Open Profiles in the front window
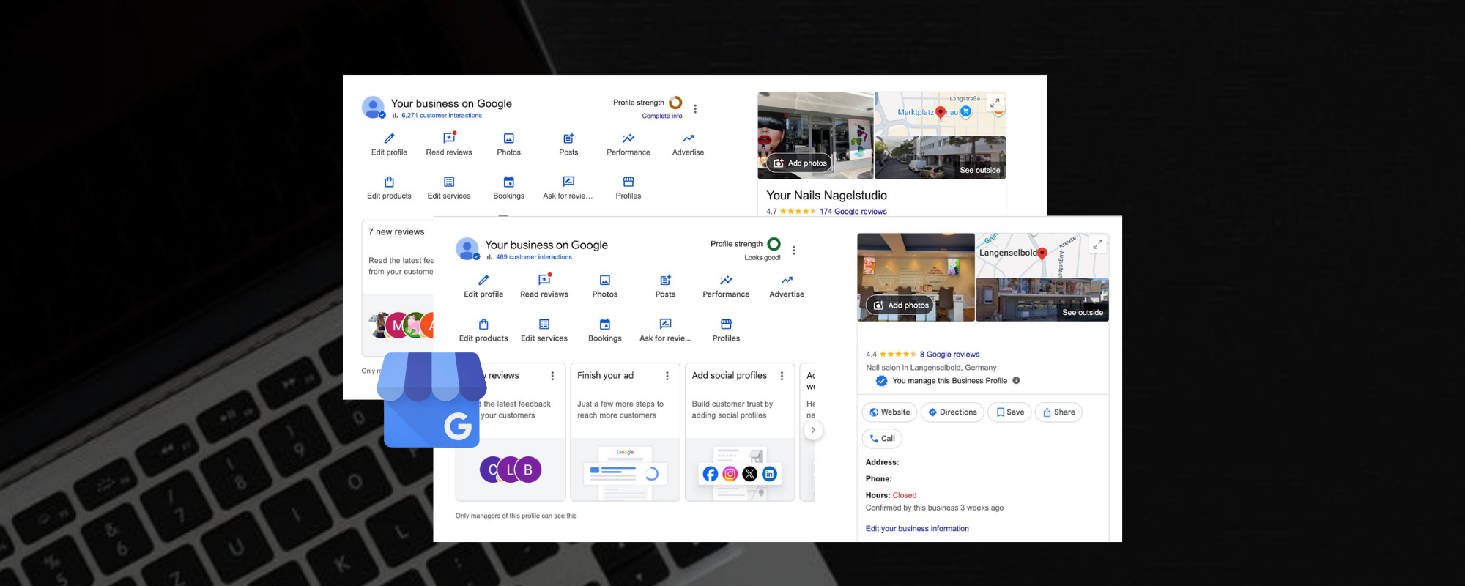 tap(726, 330)
